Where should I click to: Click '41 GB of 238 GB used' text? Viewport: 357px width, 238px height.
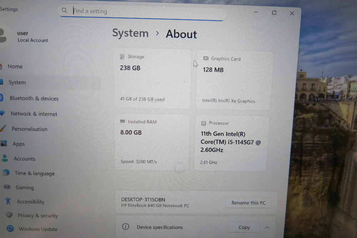coord(142,99)
